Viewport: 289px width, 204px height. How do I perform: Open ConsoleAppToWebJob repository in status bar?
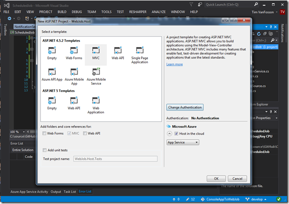click(x=220, y=199)
